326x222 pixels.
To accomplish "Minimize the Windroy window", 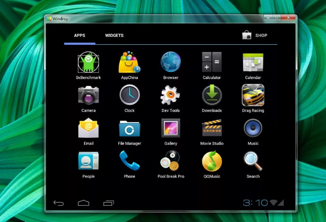I will click(x=268, y=18).
